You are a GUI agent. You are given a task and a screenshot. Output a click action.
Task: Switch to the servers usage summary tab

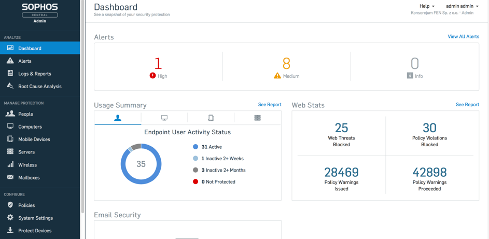(257, 118)
